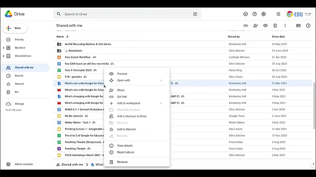Sort by the Name column header
This screenshot has width=316, height=177.
click(60, 37)
